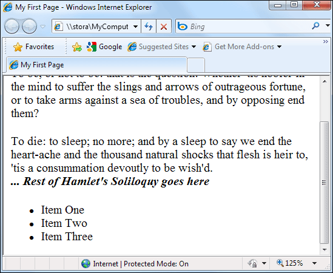
Task: Click the Back navigation arrow button
Action: pyautogui.click(x=12, y=27)
